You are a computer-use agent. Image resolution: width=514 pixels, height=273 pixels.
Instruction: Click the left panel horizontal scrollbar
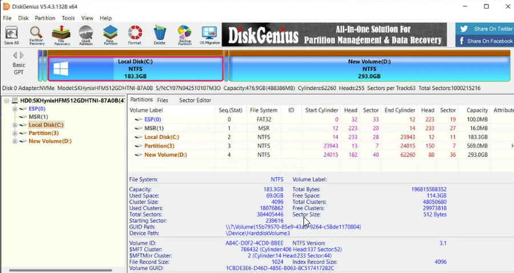click(x=60, y=270)
